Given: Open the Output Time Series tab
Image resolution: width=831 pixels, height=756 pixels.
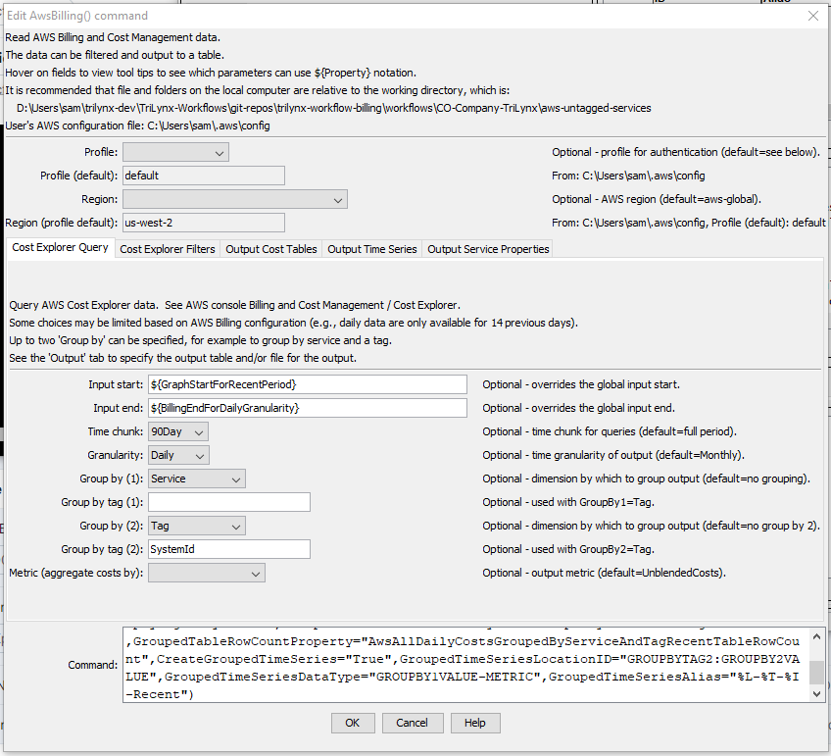Looking at the screenshot, I should (372, 249).
